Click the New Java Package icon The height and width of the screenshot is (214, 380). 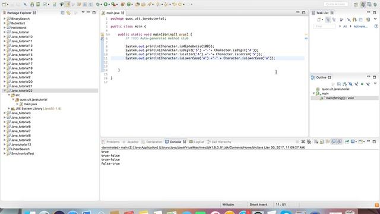click(x=123, y=4)
